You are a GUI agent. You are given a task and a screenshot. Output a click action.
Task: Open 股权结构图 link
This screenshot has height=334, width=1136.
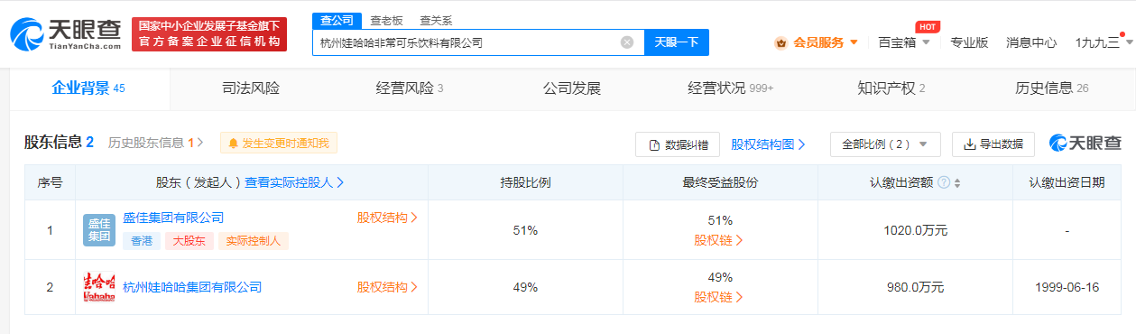[x=769, y=144]
